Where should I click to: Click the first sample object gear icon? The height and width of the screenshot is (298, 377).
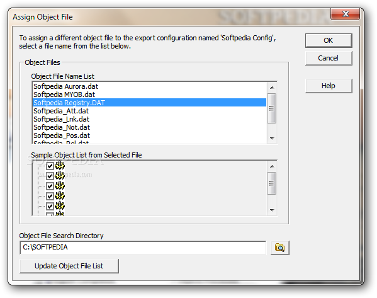pyautogui.click(x=60, y=166)
